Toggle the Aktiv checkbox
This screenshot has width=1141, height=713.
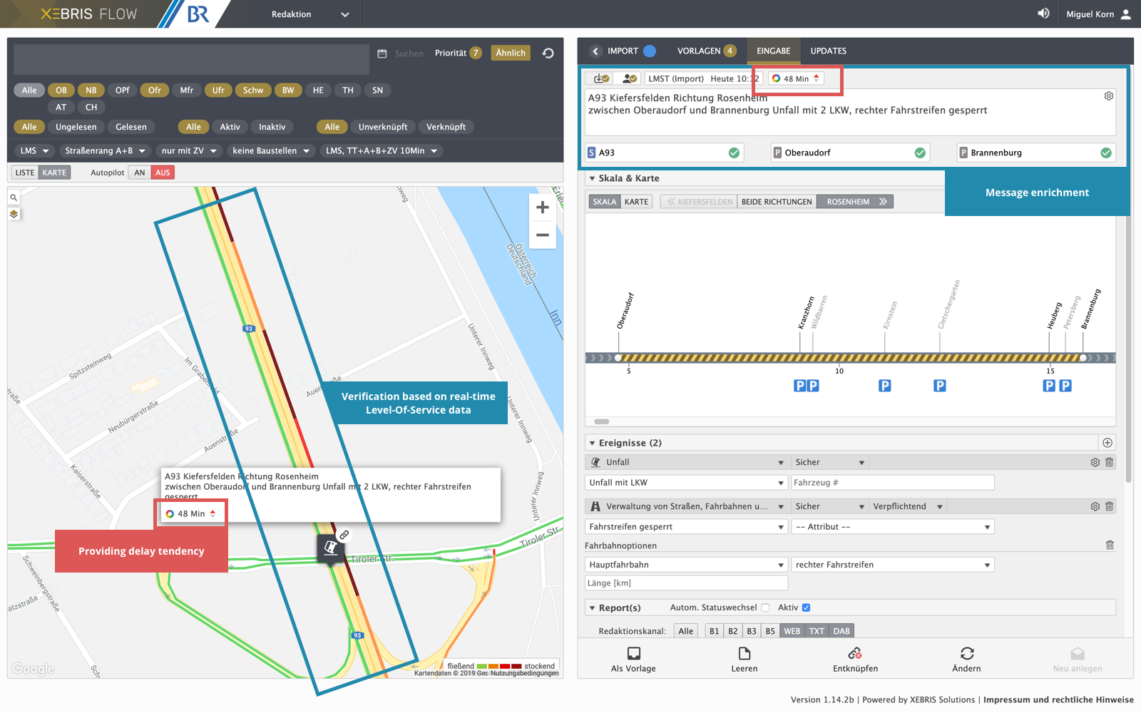(x=806, y=607)
